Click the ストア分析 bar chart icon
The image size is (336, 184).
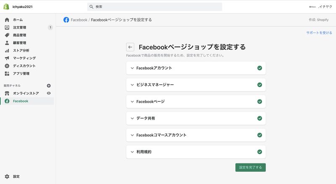tap(7, 50)
